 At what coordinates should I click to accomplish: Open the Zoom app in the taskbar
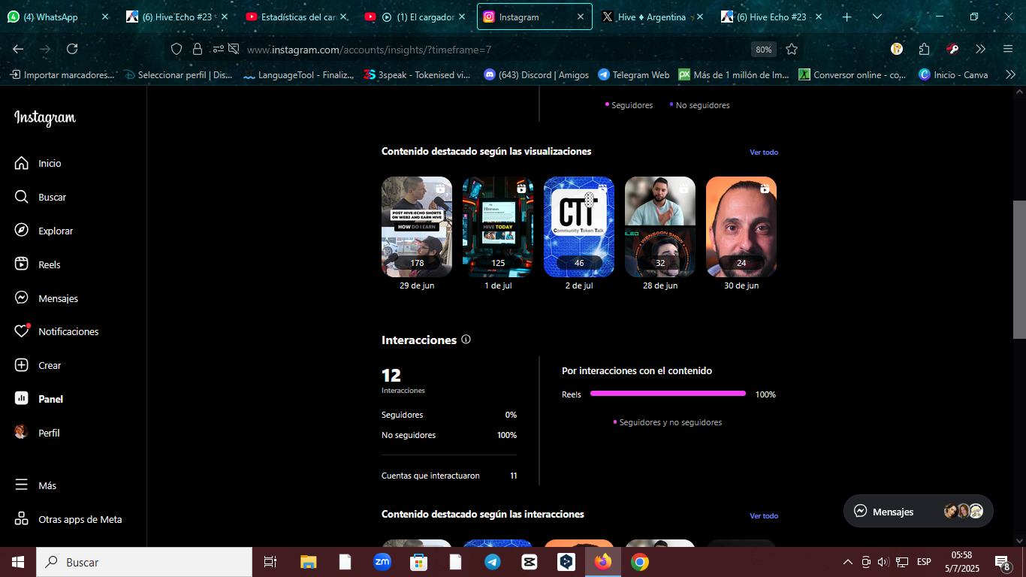pyautogui.click(x=382, y=562)
